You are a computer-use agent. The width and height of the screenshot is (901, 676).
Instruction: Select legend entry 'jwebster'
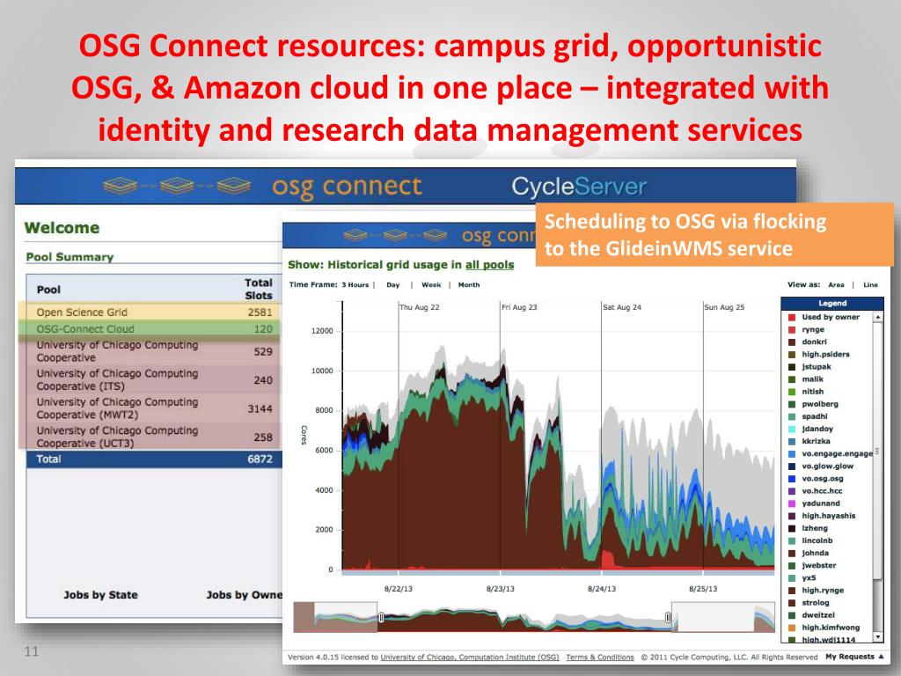click(x=819, y=566)
